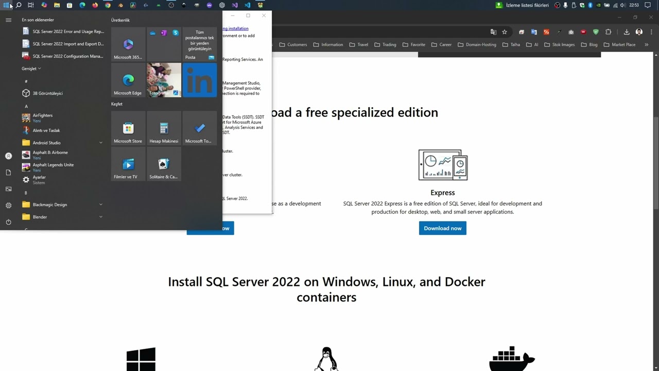Click user account icon in Start rail
The height and width of the screenshot is (371, 659).
coord(8,156)
